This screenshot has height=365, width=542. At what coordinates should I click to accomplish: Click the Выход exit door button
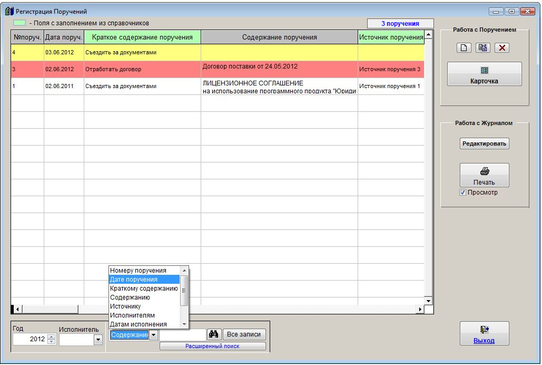[484, 333]
